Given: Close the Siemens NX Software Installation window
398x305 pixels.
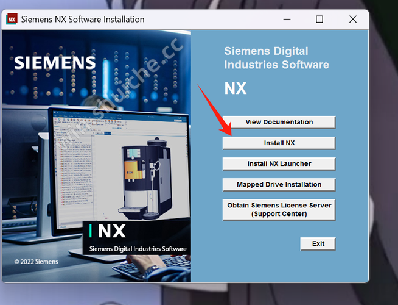Looking at the screenshot, I should click(353, 20).
